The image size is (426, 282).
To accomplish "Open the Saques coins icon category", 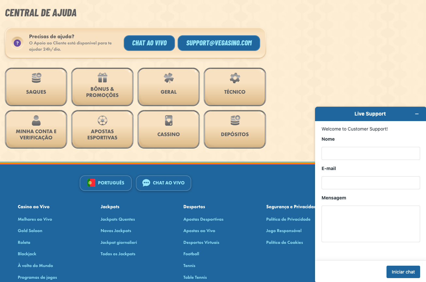I will pos(36,78).
